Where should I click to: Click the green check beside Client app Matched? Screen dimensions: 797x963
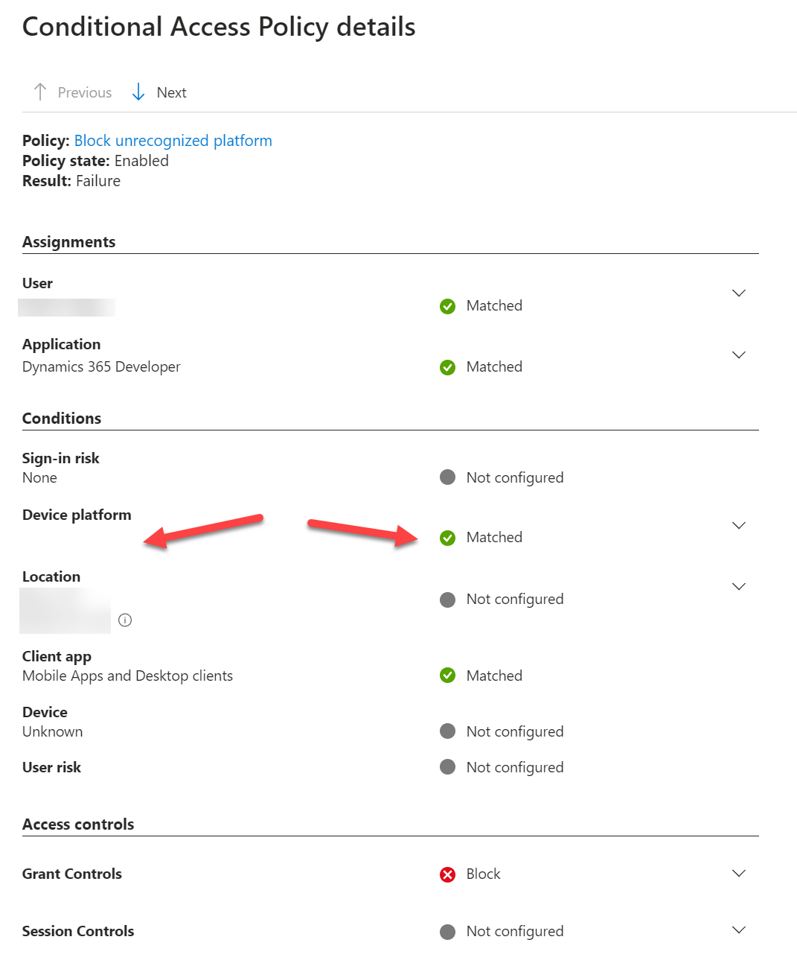[x=447, y=675]
